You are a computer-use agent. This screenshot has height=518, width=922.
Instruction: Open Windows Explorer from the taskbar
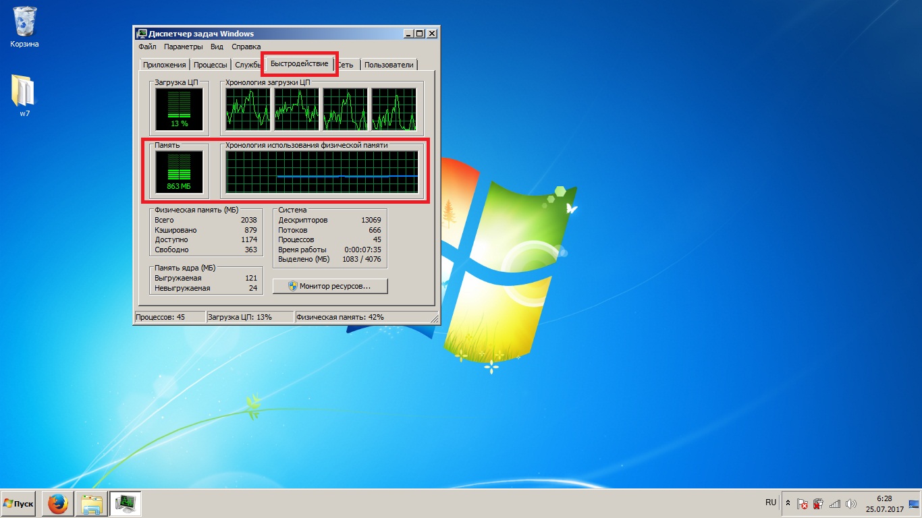tap(92, 504)
